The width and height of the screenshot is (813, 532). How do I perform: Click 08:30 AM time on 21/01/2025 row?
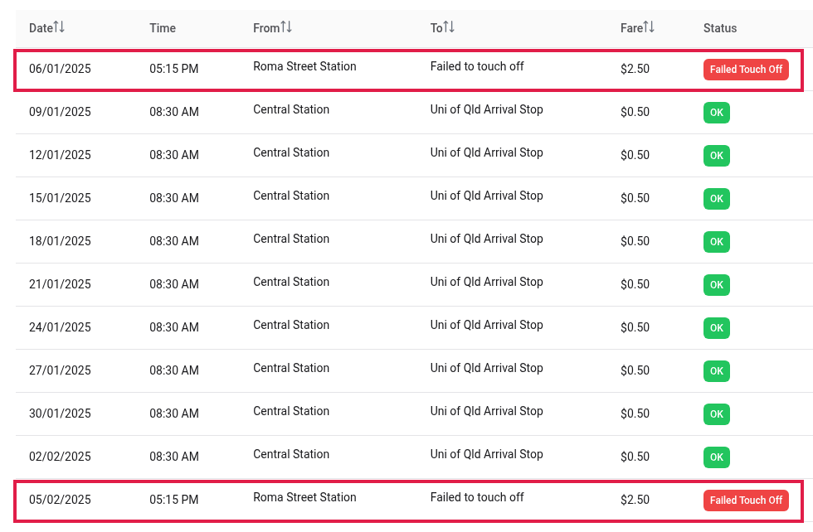174,284
